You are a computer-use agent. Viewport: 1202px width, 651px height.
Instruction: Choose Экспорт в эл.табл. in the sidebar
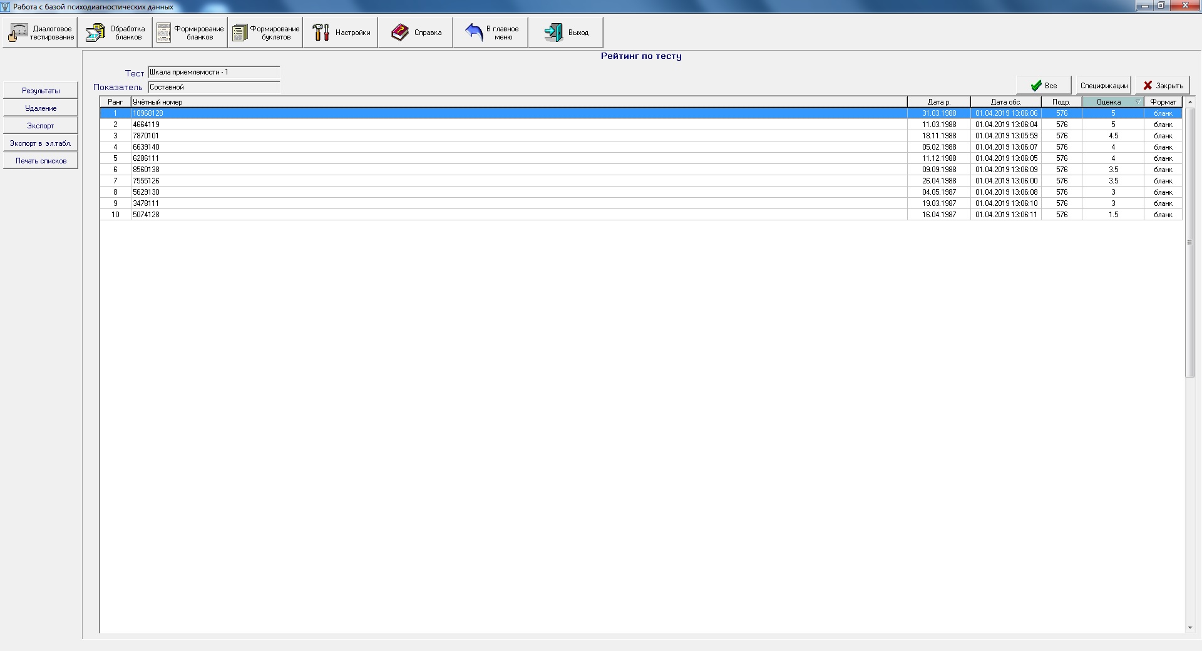point(41,143)
